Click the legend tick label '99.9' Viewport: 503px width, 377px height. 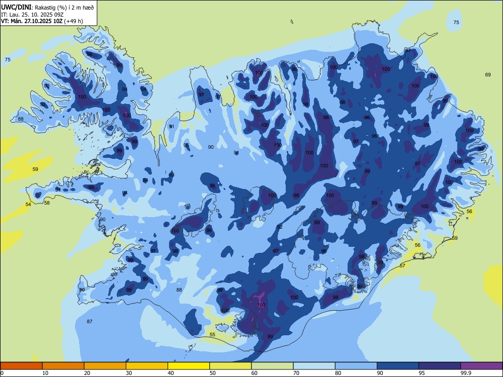[466, 373]
